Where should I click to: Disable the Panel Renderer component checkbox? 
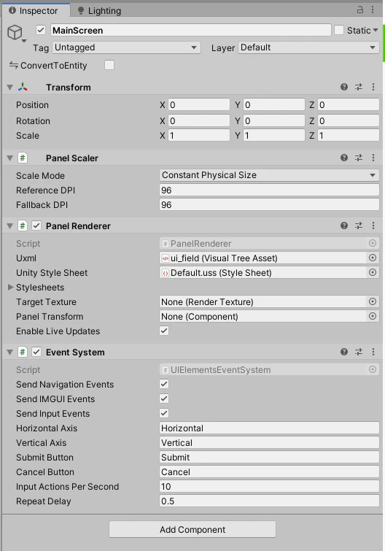(36, 226)
